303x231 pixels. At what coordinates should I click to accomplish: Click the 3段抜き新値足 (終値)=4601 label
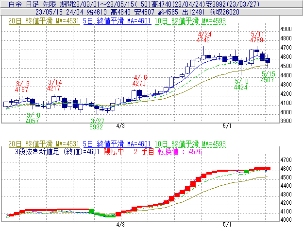click(x=57, y=152)
